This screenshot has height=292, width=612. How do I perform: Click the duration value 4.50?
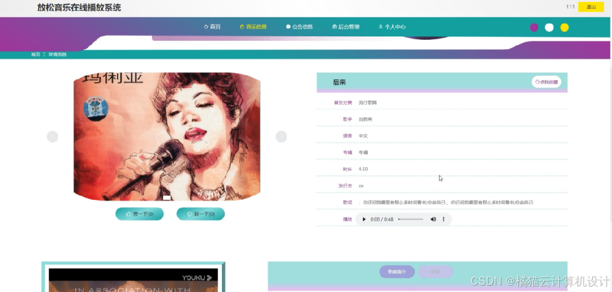tap(363, 169)
